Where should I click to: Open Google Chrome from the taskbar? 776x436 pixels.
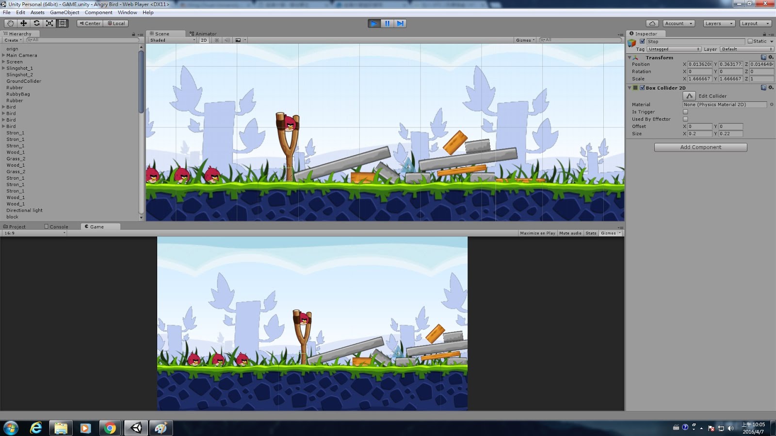(110, 428)
